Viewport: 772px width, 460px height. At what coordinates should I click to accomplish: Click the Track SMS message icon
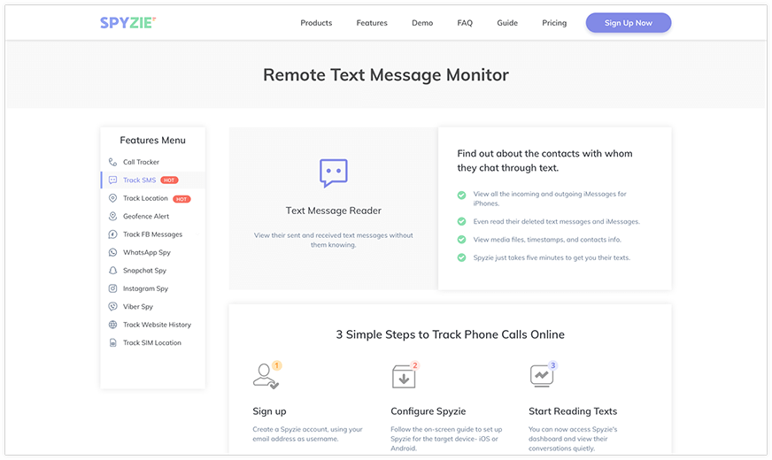112,180
